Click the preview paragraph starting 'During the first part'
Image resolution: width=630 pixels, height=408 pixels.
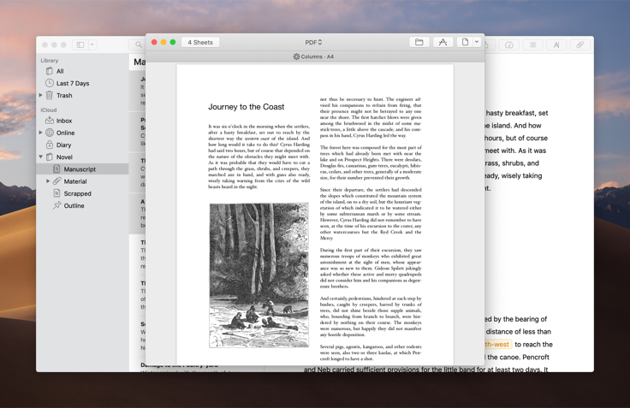pos(371,268)
